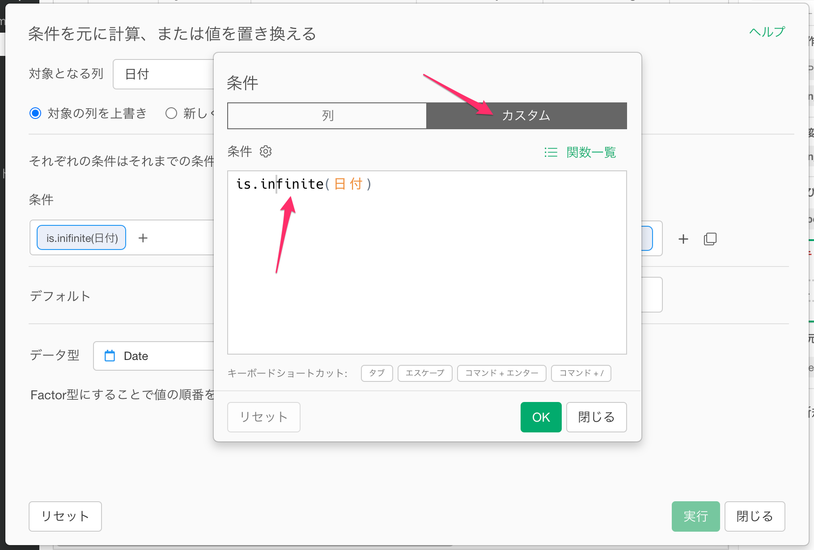The image size is (814, 550).
Task: Click the plus icon beside duplicate icon
Action: (x=683, y=239)
